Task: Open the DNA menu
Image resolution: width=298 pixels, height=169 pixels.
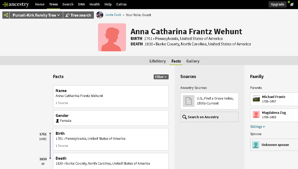Action: pyautogui.click(x=81, y=4)
